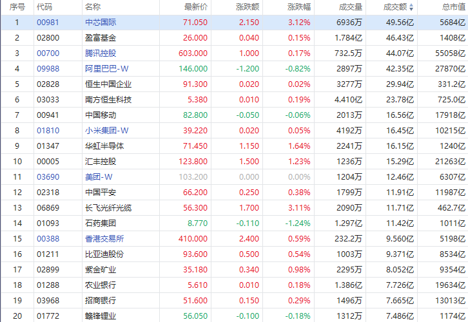Select code 01288 cell
Screen dimensions: 468x322
click(48, 285)
